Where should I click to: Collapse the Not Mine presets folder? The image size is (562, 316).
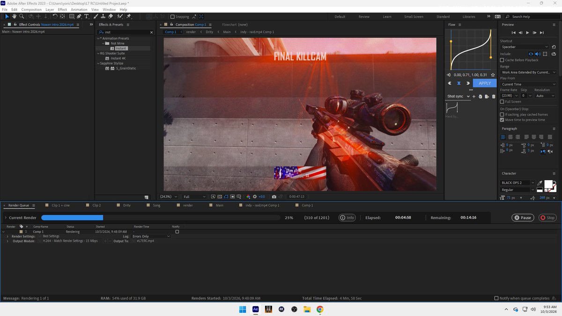(104, 43)
